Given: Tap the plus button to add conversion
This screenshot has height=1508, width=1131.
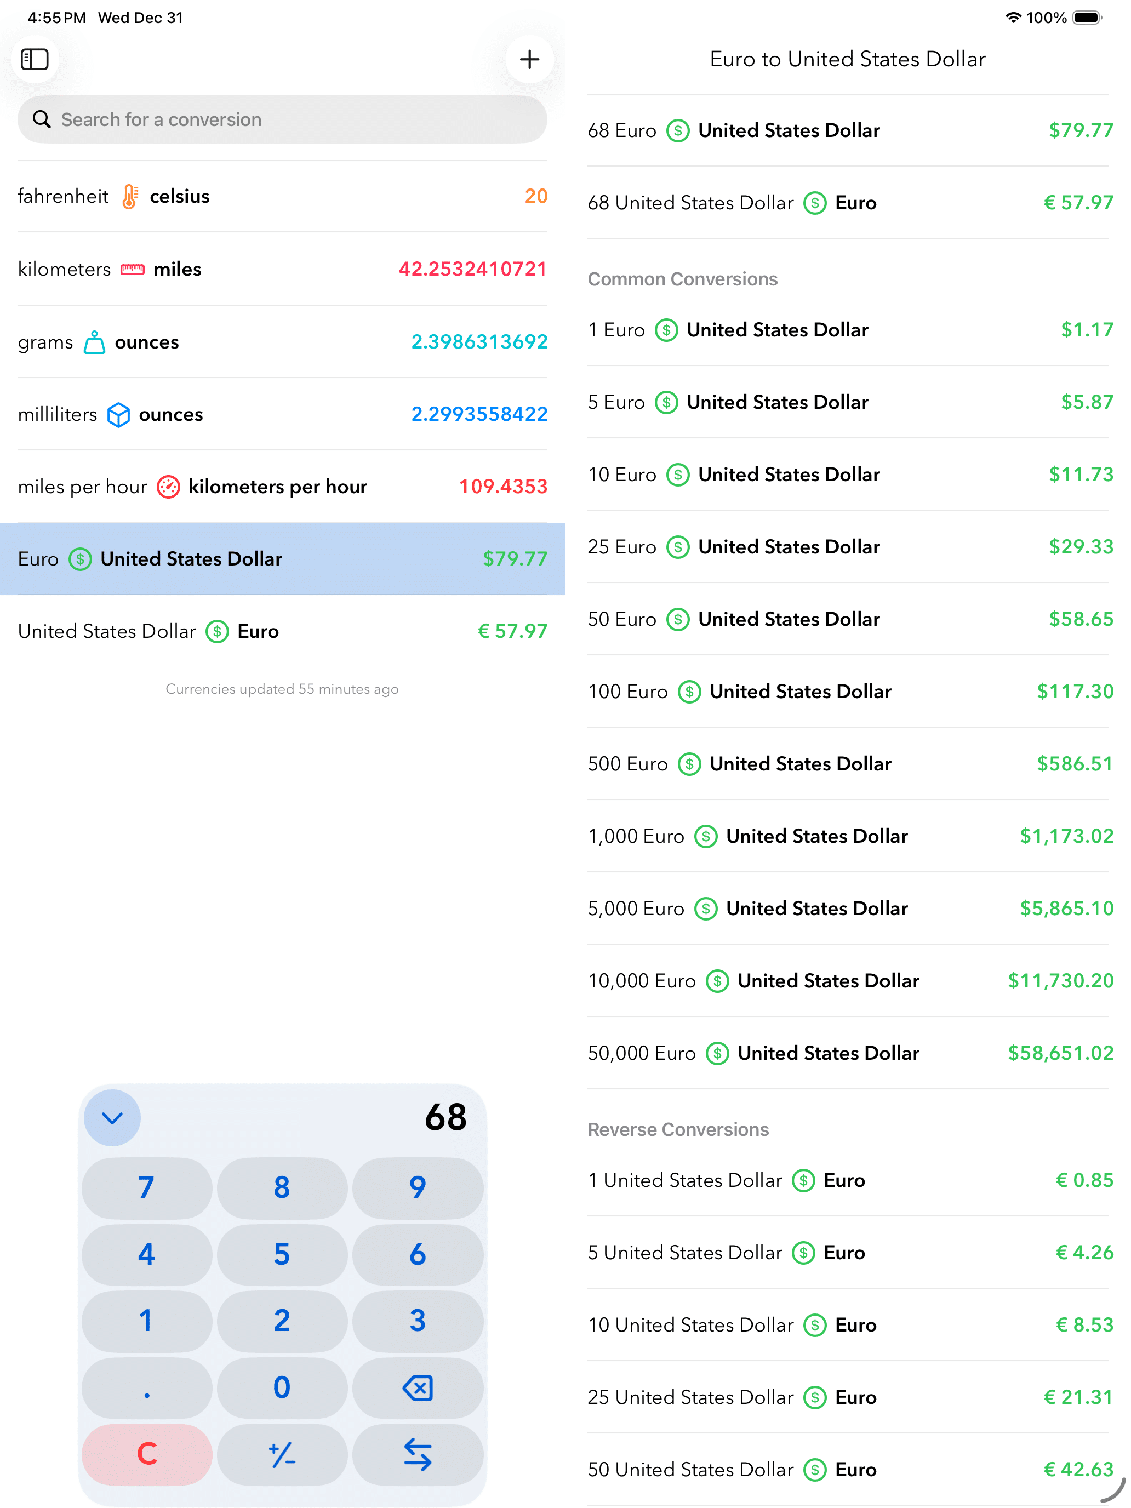Looking at the screenshot, I should pos(529,59).
